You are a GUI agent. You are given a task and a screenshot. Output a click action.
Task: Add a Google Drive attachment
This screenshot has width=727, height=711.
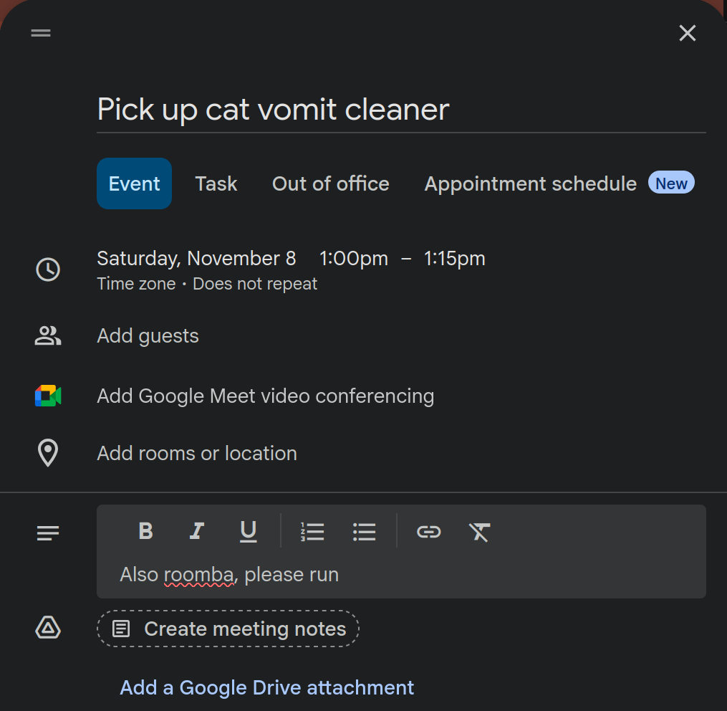pyautogui.click(x=266, y=687)
